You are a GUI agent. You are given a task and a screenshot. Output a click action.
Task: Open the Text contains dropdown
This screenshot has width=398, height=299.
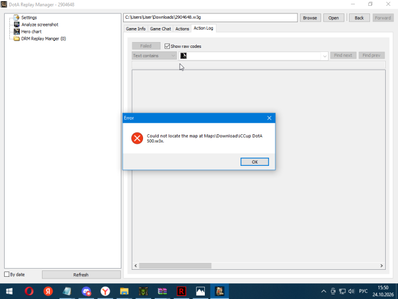154,55
